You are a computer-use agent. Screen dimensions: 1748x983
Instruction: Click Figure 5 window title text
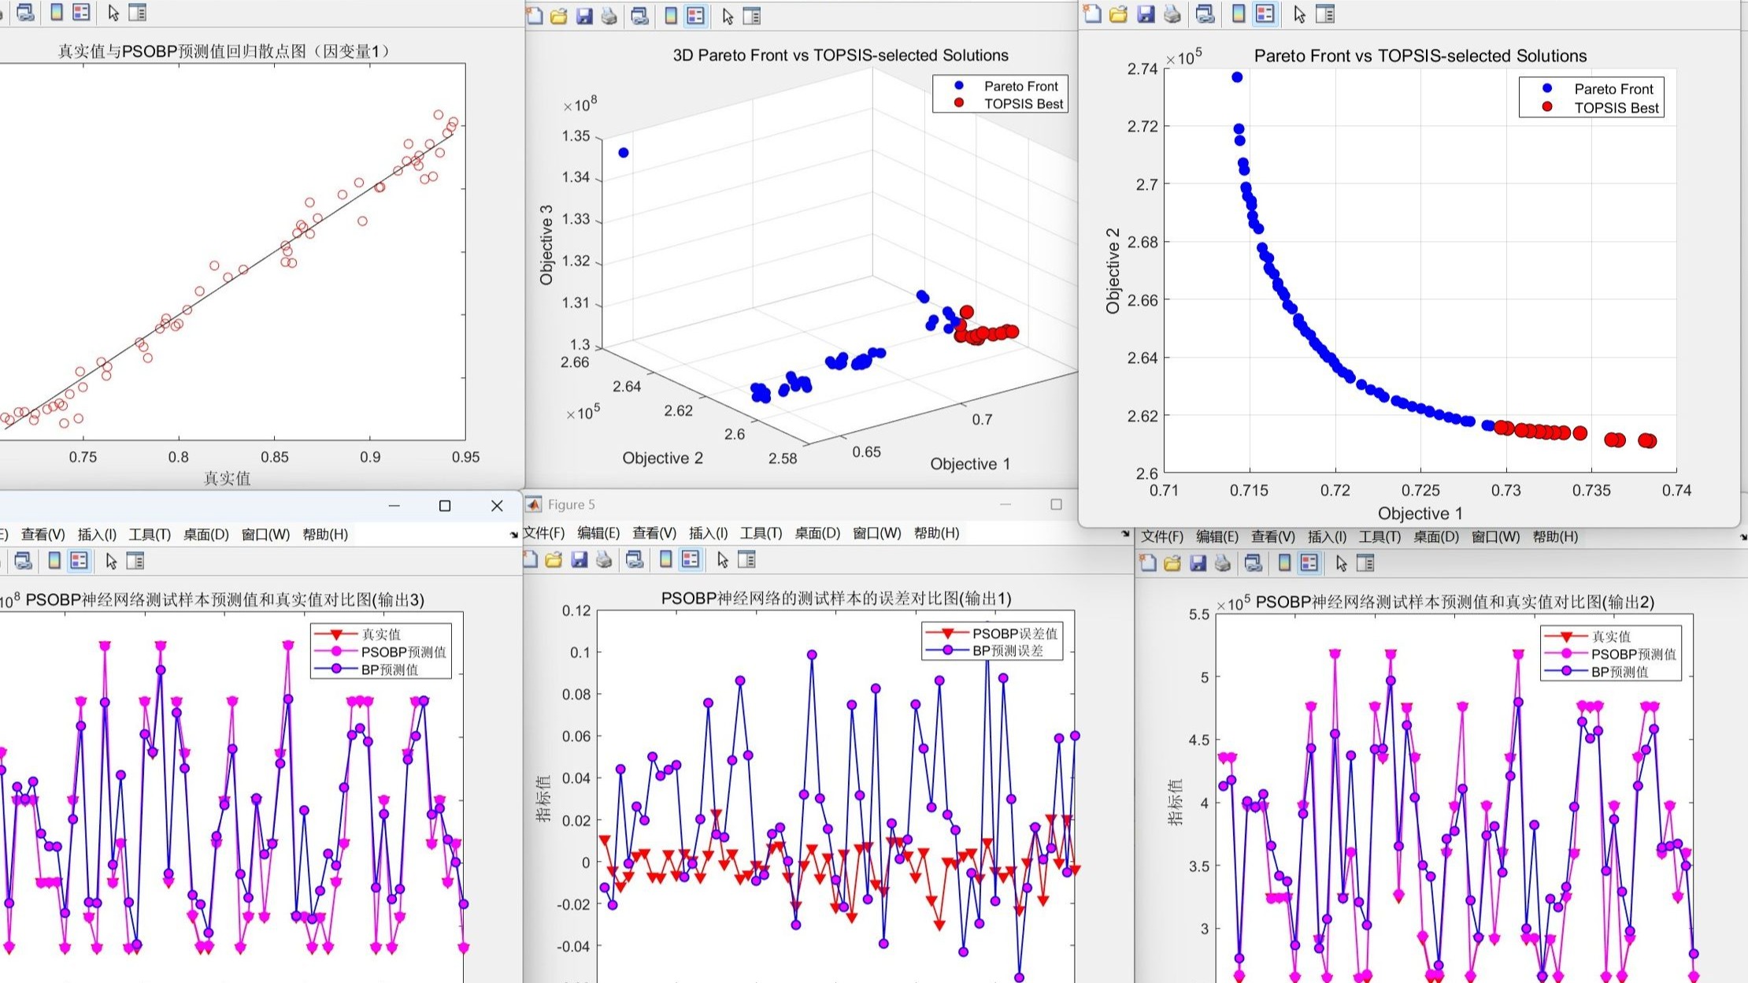point(571,505)
